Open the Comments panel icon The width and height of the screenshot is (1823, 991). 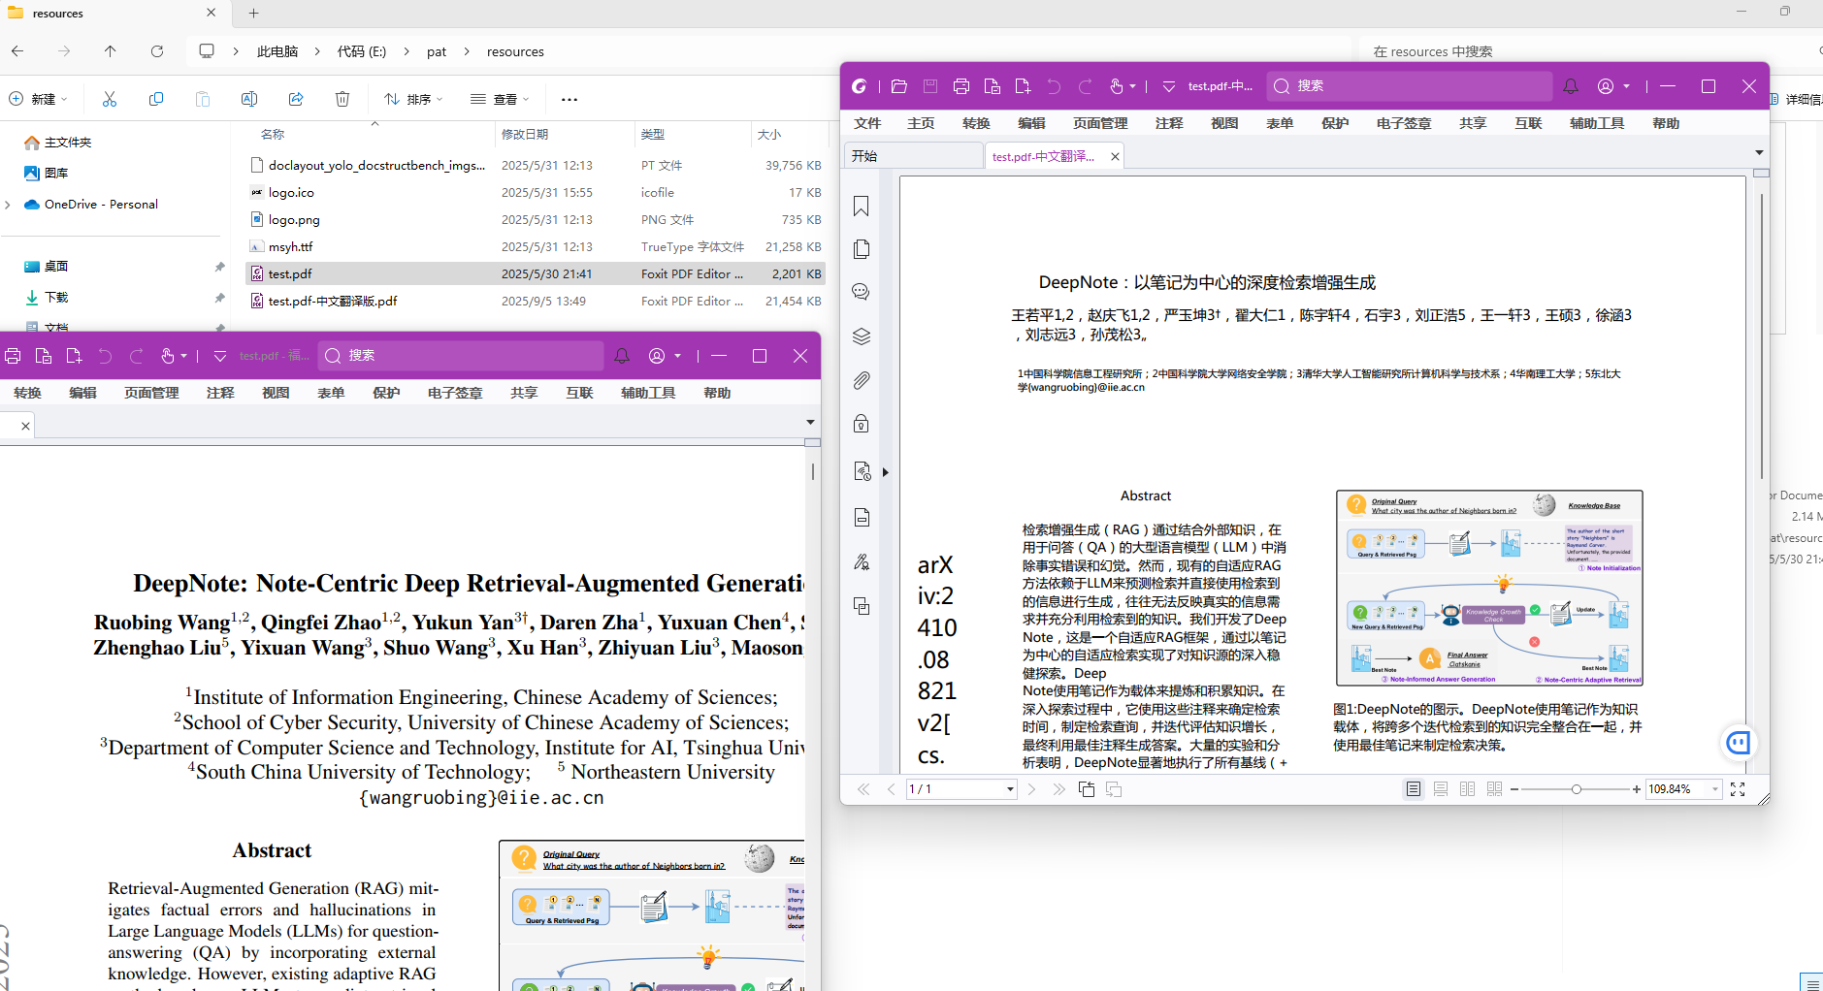click(x=861, y=292)
